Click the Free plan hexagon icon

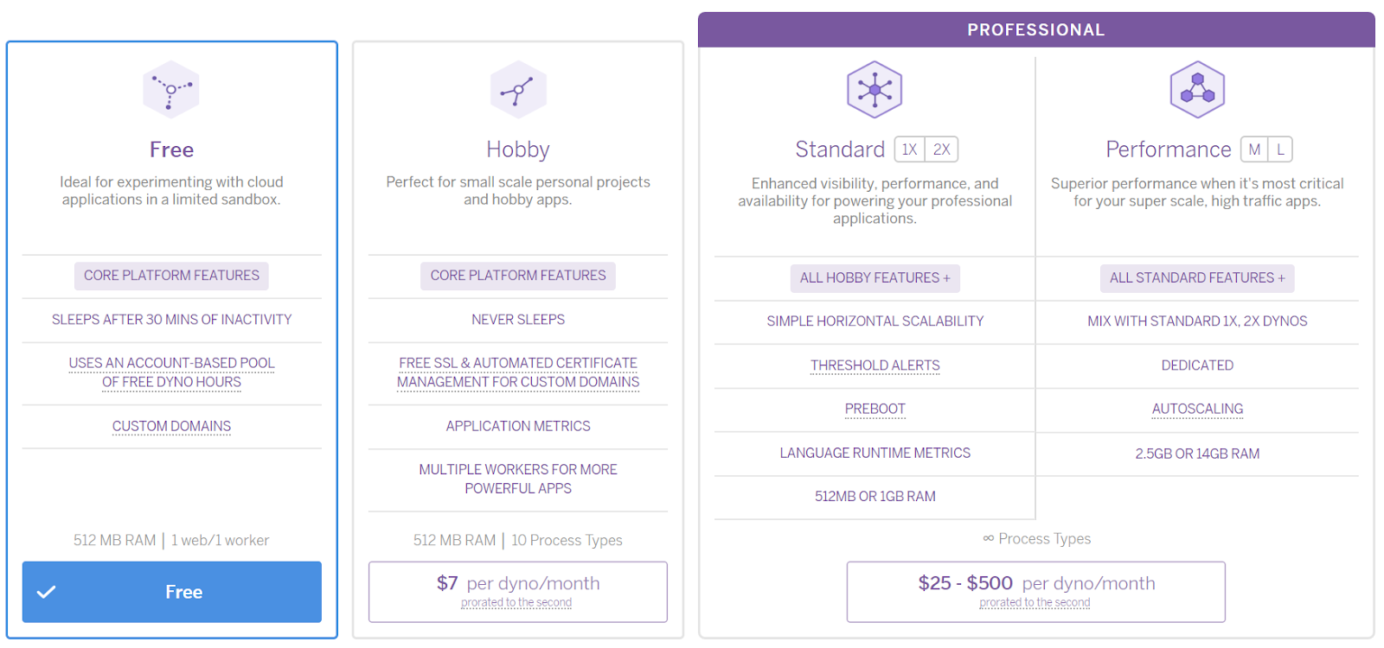point(171,89)
